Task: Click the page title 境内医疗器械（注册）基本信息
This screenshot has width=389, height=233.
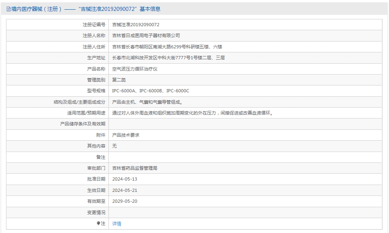Action: coord(86,9)
